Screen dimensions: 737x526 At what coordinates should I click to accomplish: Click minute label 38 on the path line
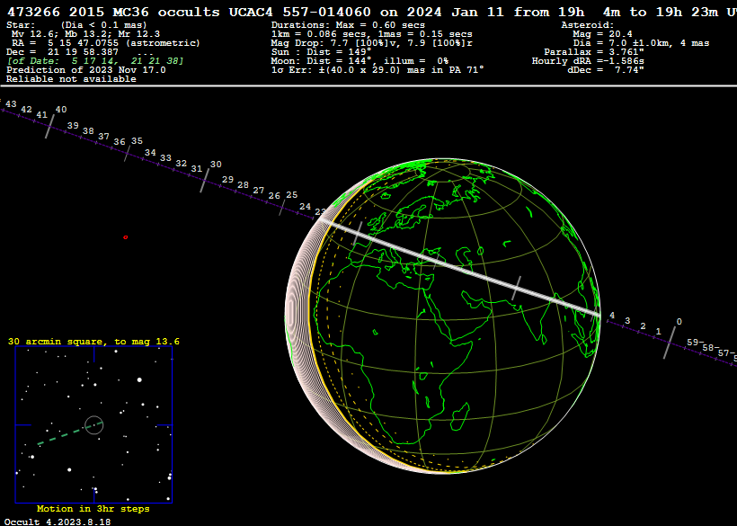pos(88,131)
